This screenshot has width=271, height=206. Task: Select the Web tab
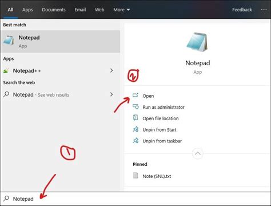[99, 10]
